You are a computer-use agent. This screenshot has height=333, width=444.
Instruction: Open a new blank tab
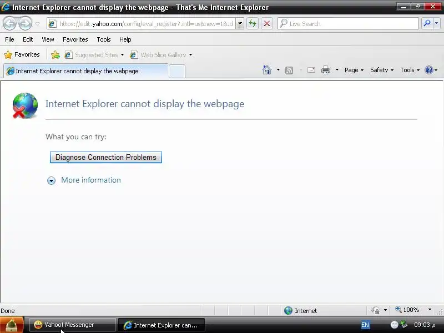pyautogui.click(x=177, y=72)
